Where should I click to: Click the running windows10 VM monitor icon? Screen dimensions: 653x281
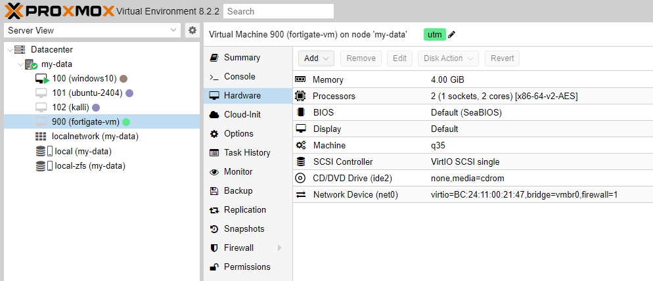click(x=42, y=79)
